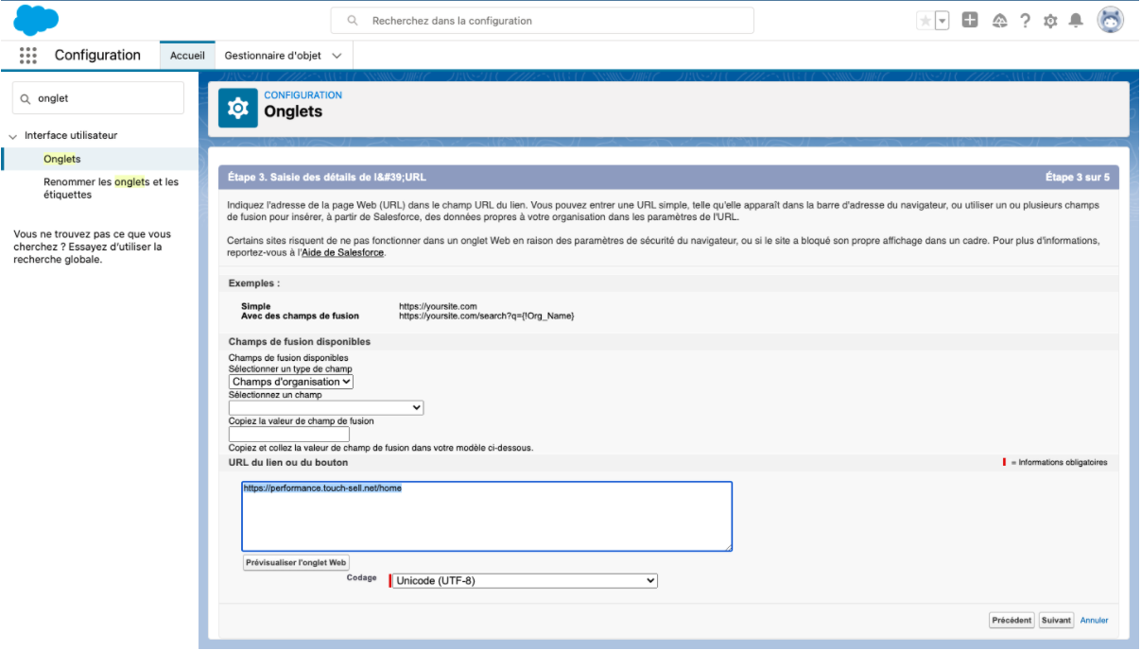Open the Sélectionnez un champ dropdown

tap(326, 407)
